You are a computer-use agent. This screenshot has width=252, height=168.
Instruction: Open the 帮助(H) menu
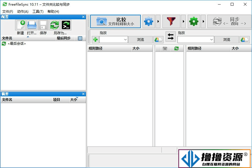click(53, 12)
